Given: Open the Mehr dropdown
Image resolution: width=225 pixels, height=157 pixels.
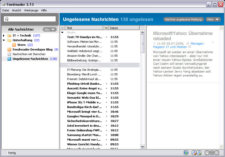Looking at the screenshot, I should tap(213, 19).
